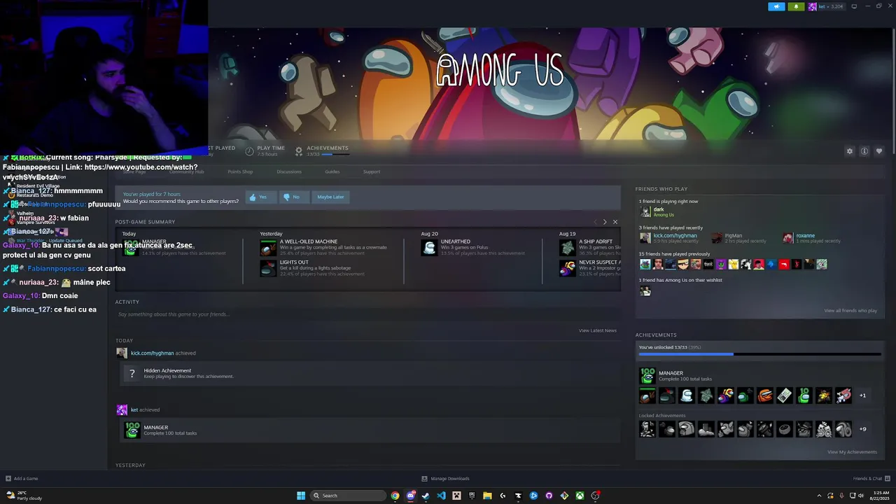Open locked achievement icon showing 50
Image resolution: width=896 pixels, height=504 pixels.
(x=824, y=429)
